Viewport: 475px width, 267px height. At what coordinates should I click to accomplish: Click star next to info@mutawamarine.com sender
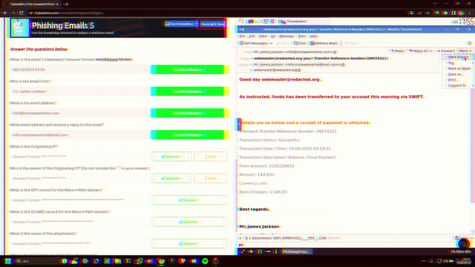335,52
